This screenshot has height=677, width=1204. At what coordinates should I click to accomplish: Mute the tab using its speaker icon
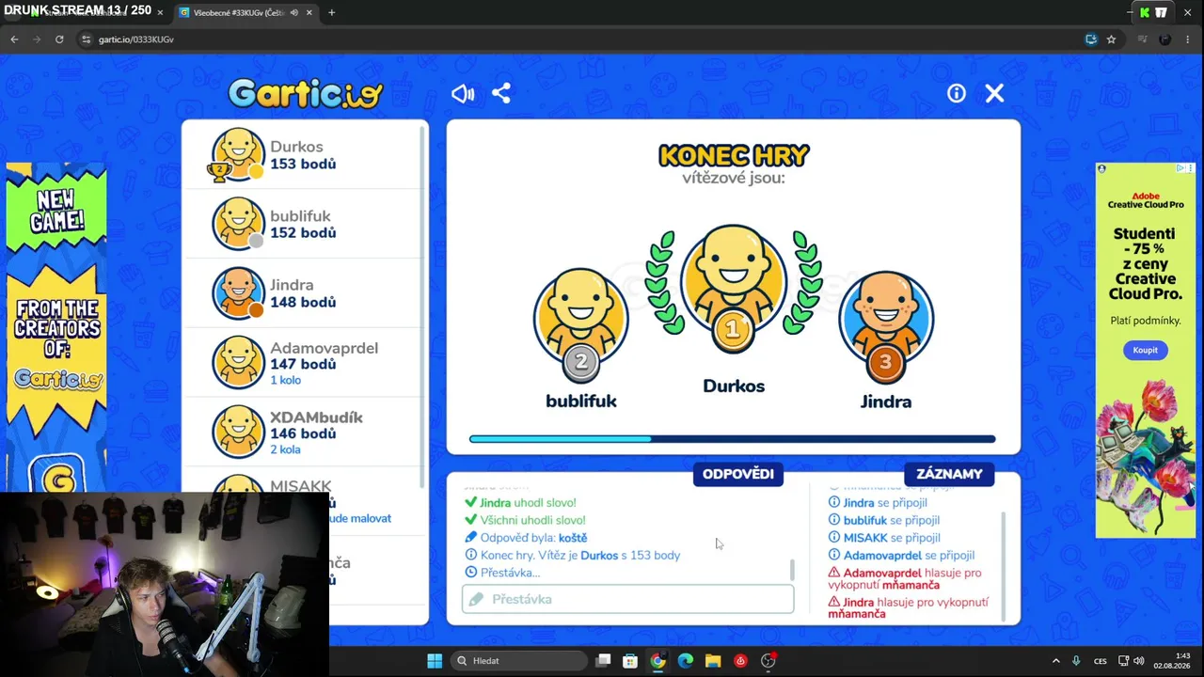click(294, 13)
